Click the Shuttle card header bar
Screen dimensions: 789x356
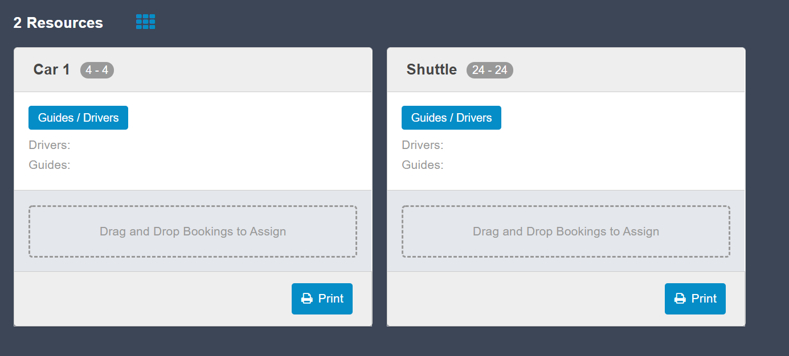[x=566, y=70]
